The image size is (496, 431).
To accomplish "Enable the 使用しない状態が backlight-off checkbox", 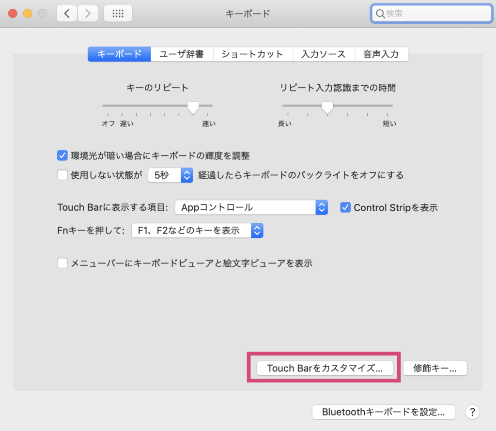I will coord(62,174).
